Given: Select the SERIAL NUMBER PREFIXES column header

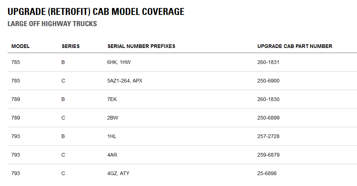Looking at the screenshot, I should point(141,46).
